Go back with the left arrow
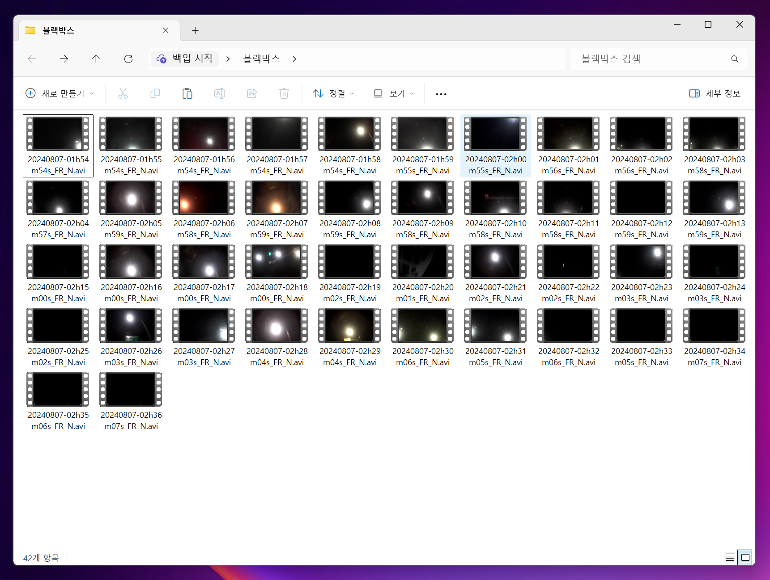Screen dimensions: 770x580 click(32, 59)
